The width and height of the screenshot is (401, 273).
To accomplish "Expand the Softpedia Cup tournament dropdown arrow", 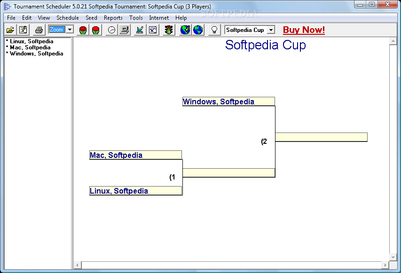I will coord(271,30).
